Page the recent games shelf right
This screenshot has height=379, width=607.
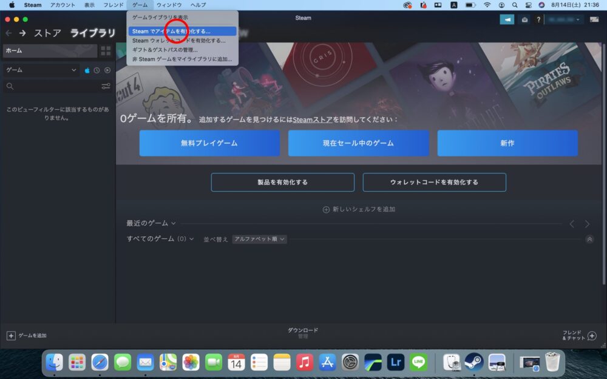587,224
